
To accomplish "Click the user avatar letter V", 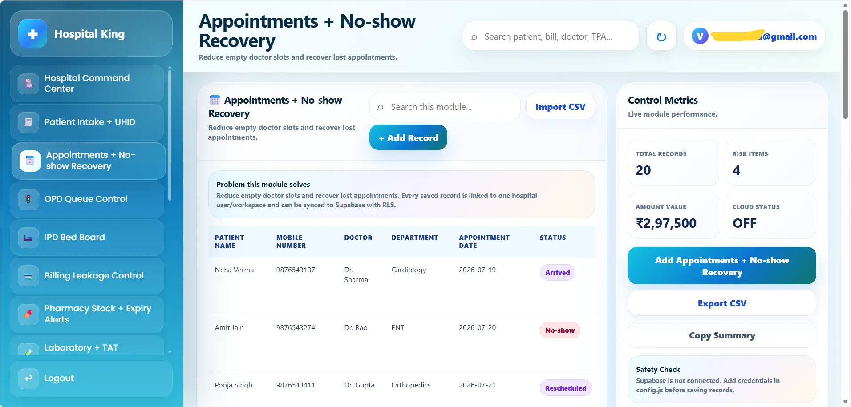I will point(700,36).
